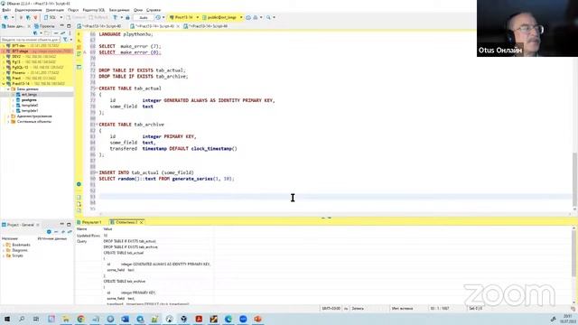The image size is (578, 325).
Task: Select the postgres database
Action: click(29, 100)
